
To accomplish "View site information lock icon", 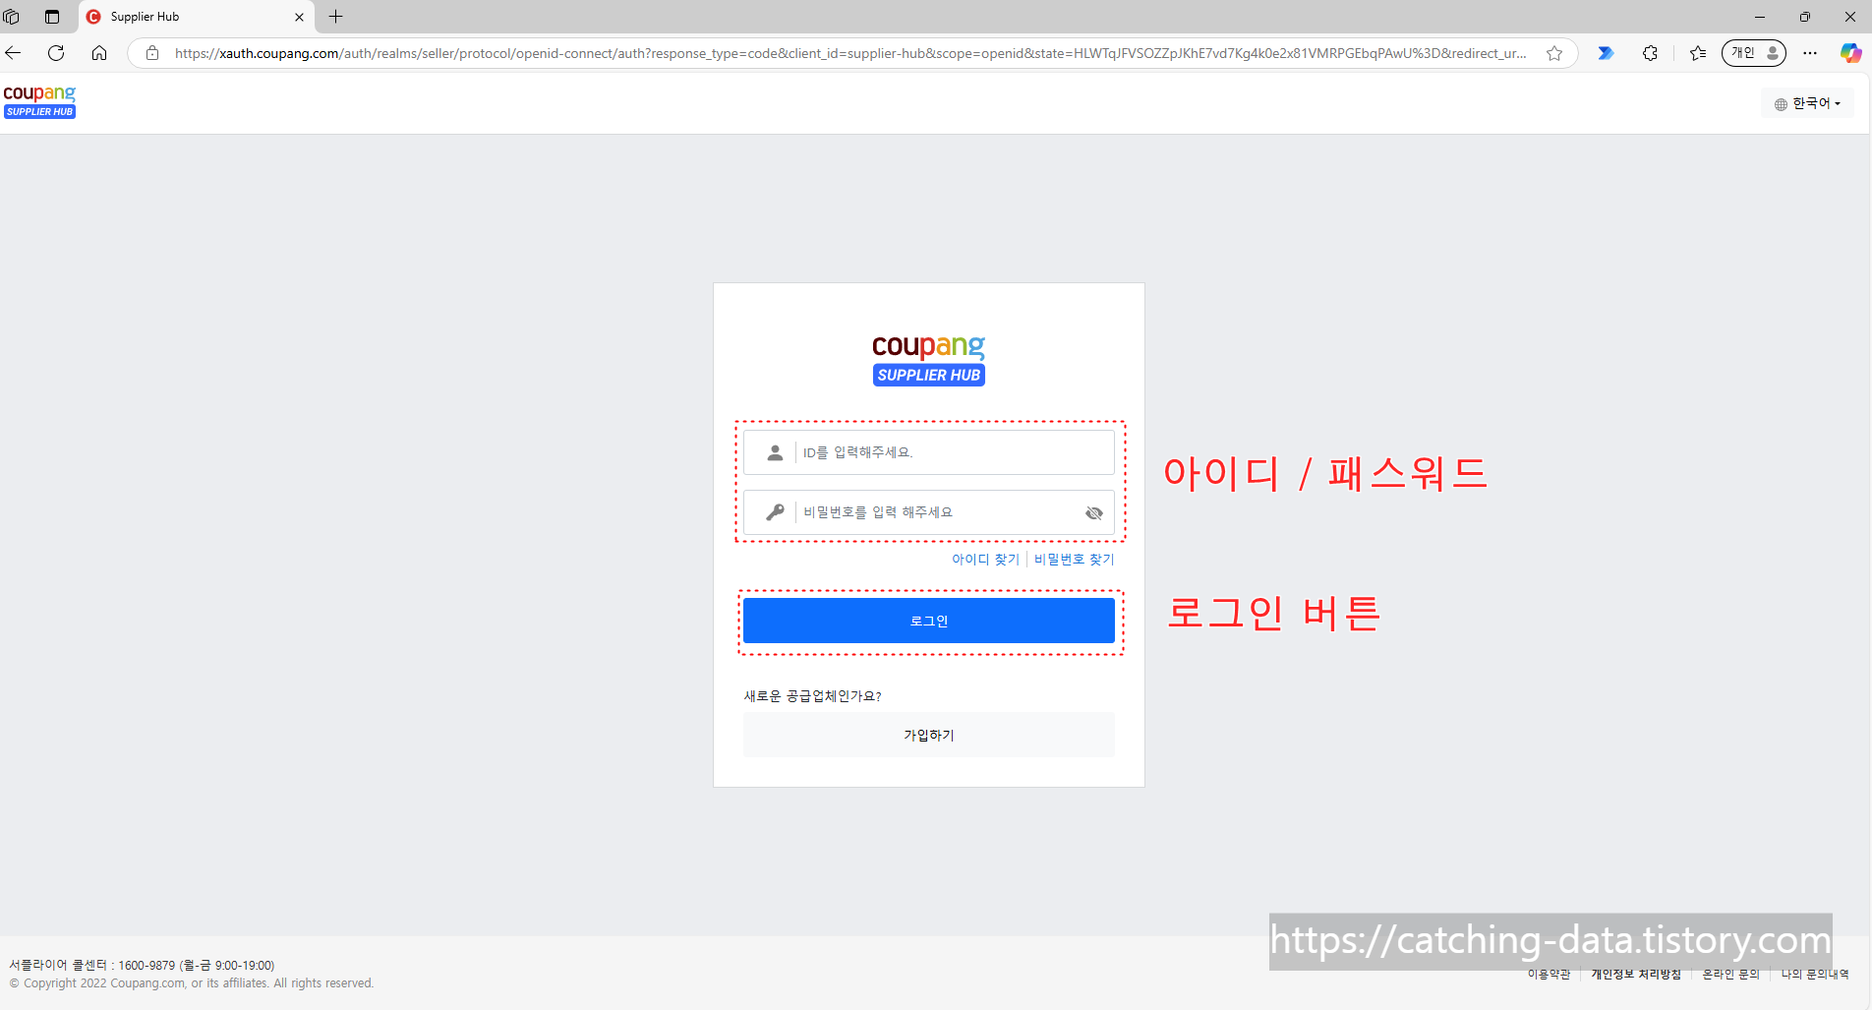I will tap(152, 53).
